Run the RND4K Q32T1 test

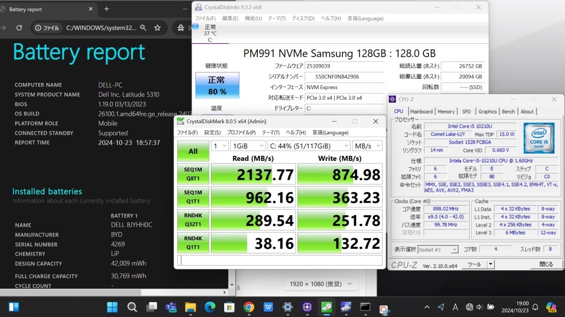(x=193, y=220)
